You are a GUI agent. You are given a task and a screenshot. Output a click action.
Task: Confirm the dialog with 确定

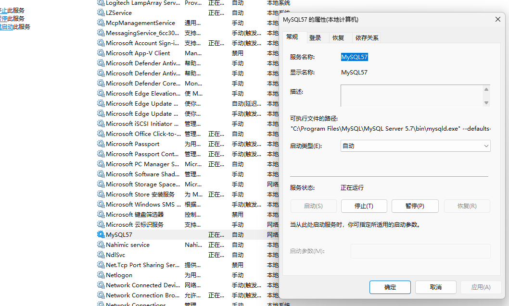[390, 287]
